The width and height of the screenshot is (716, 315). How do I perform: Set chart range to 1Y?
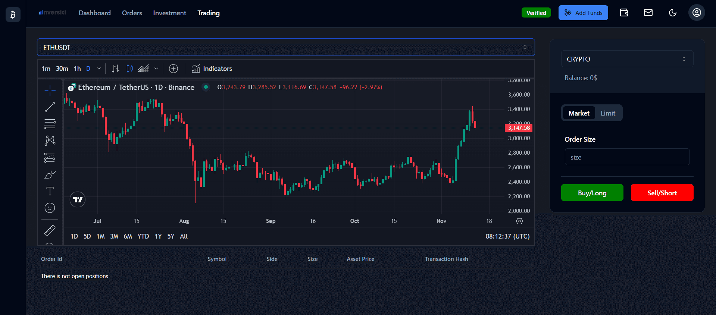point(158,236)
